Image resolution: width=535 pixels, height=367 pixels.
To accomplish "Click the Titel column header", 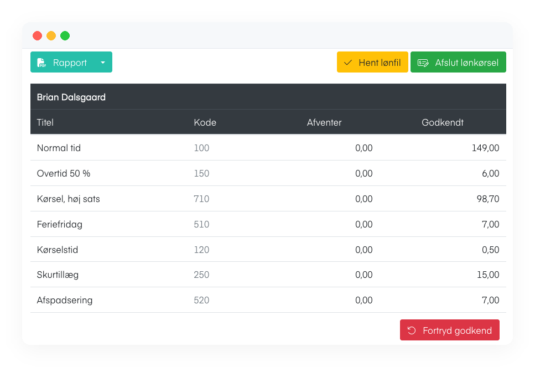I will click(45, 122).
